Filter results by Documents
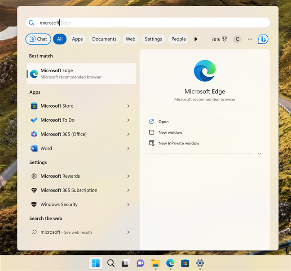The image size is (291, 271). pyautogui.click(x=104, y=39)
